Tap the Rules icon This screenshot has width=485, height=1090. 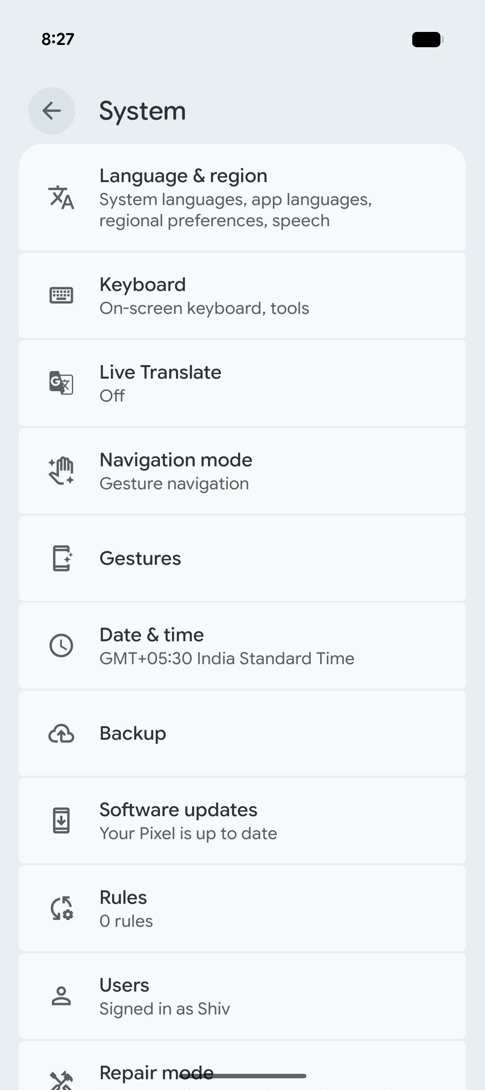(61, 908)
